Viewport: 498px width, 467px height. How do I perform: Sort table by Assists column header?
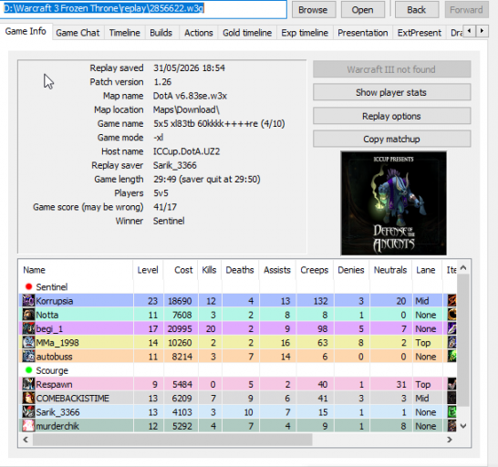277,270
